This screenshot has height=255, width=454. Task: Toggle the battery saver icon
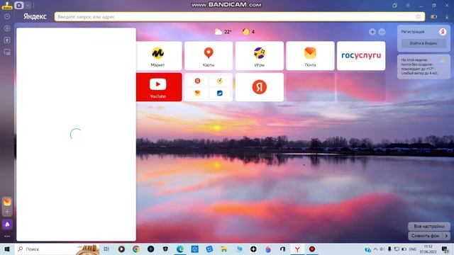(x=433, y=17)
